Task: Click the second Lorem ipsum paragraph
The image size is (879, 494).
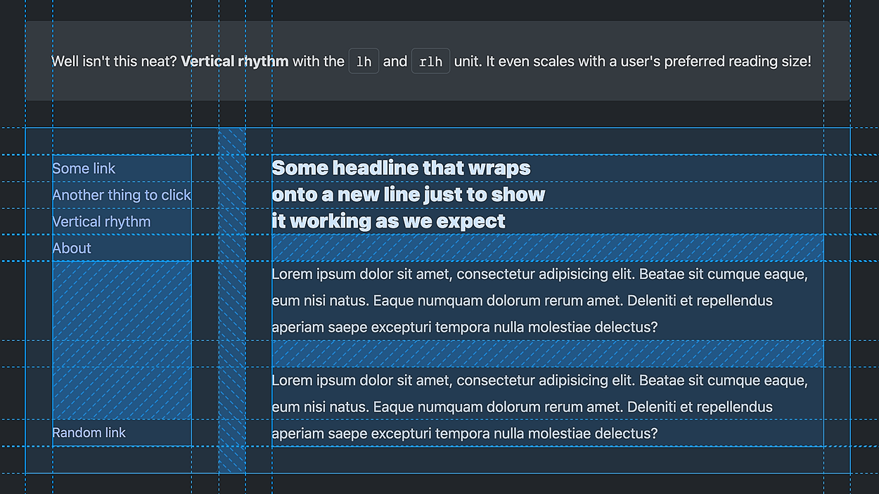Action: point(539,408)
